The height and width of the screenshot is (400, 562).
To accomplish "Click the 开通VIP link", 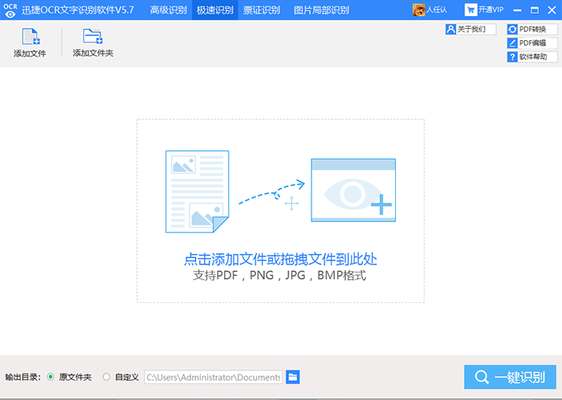I will click(491, 10).
